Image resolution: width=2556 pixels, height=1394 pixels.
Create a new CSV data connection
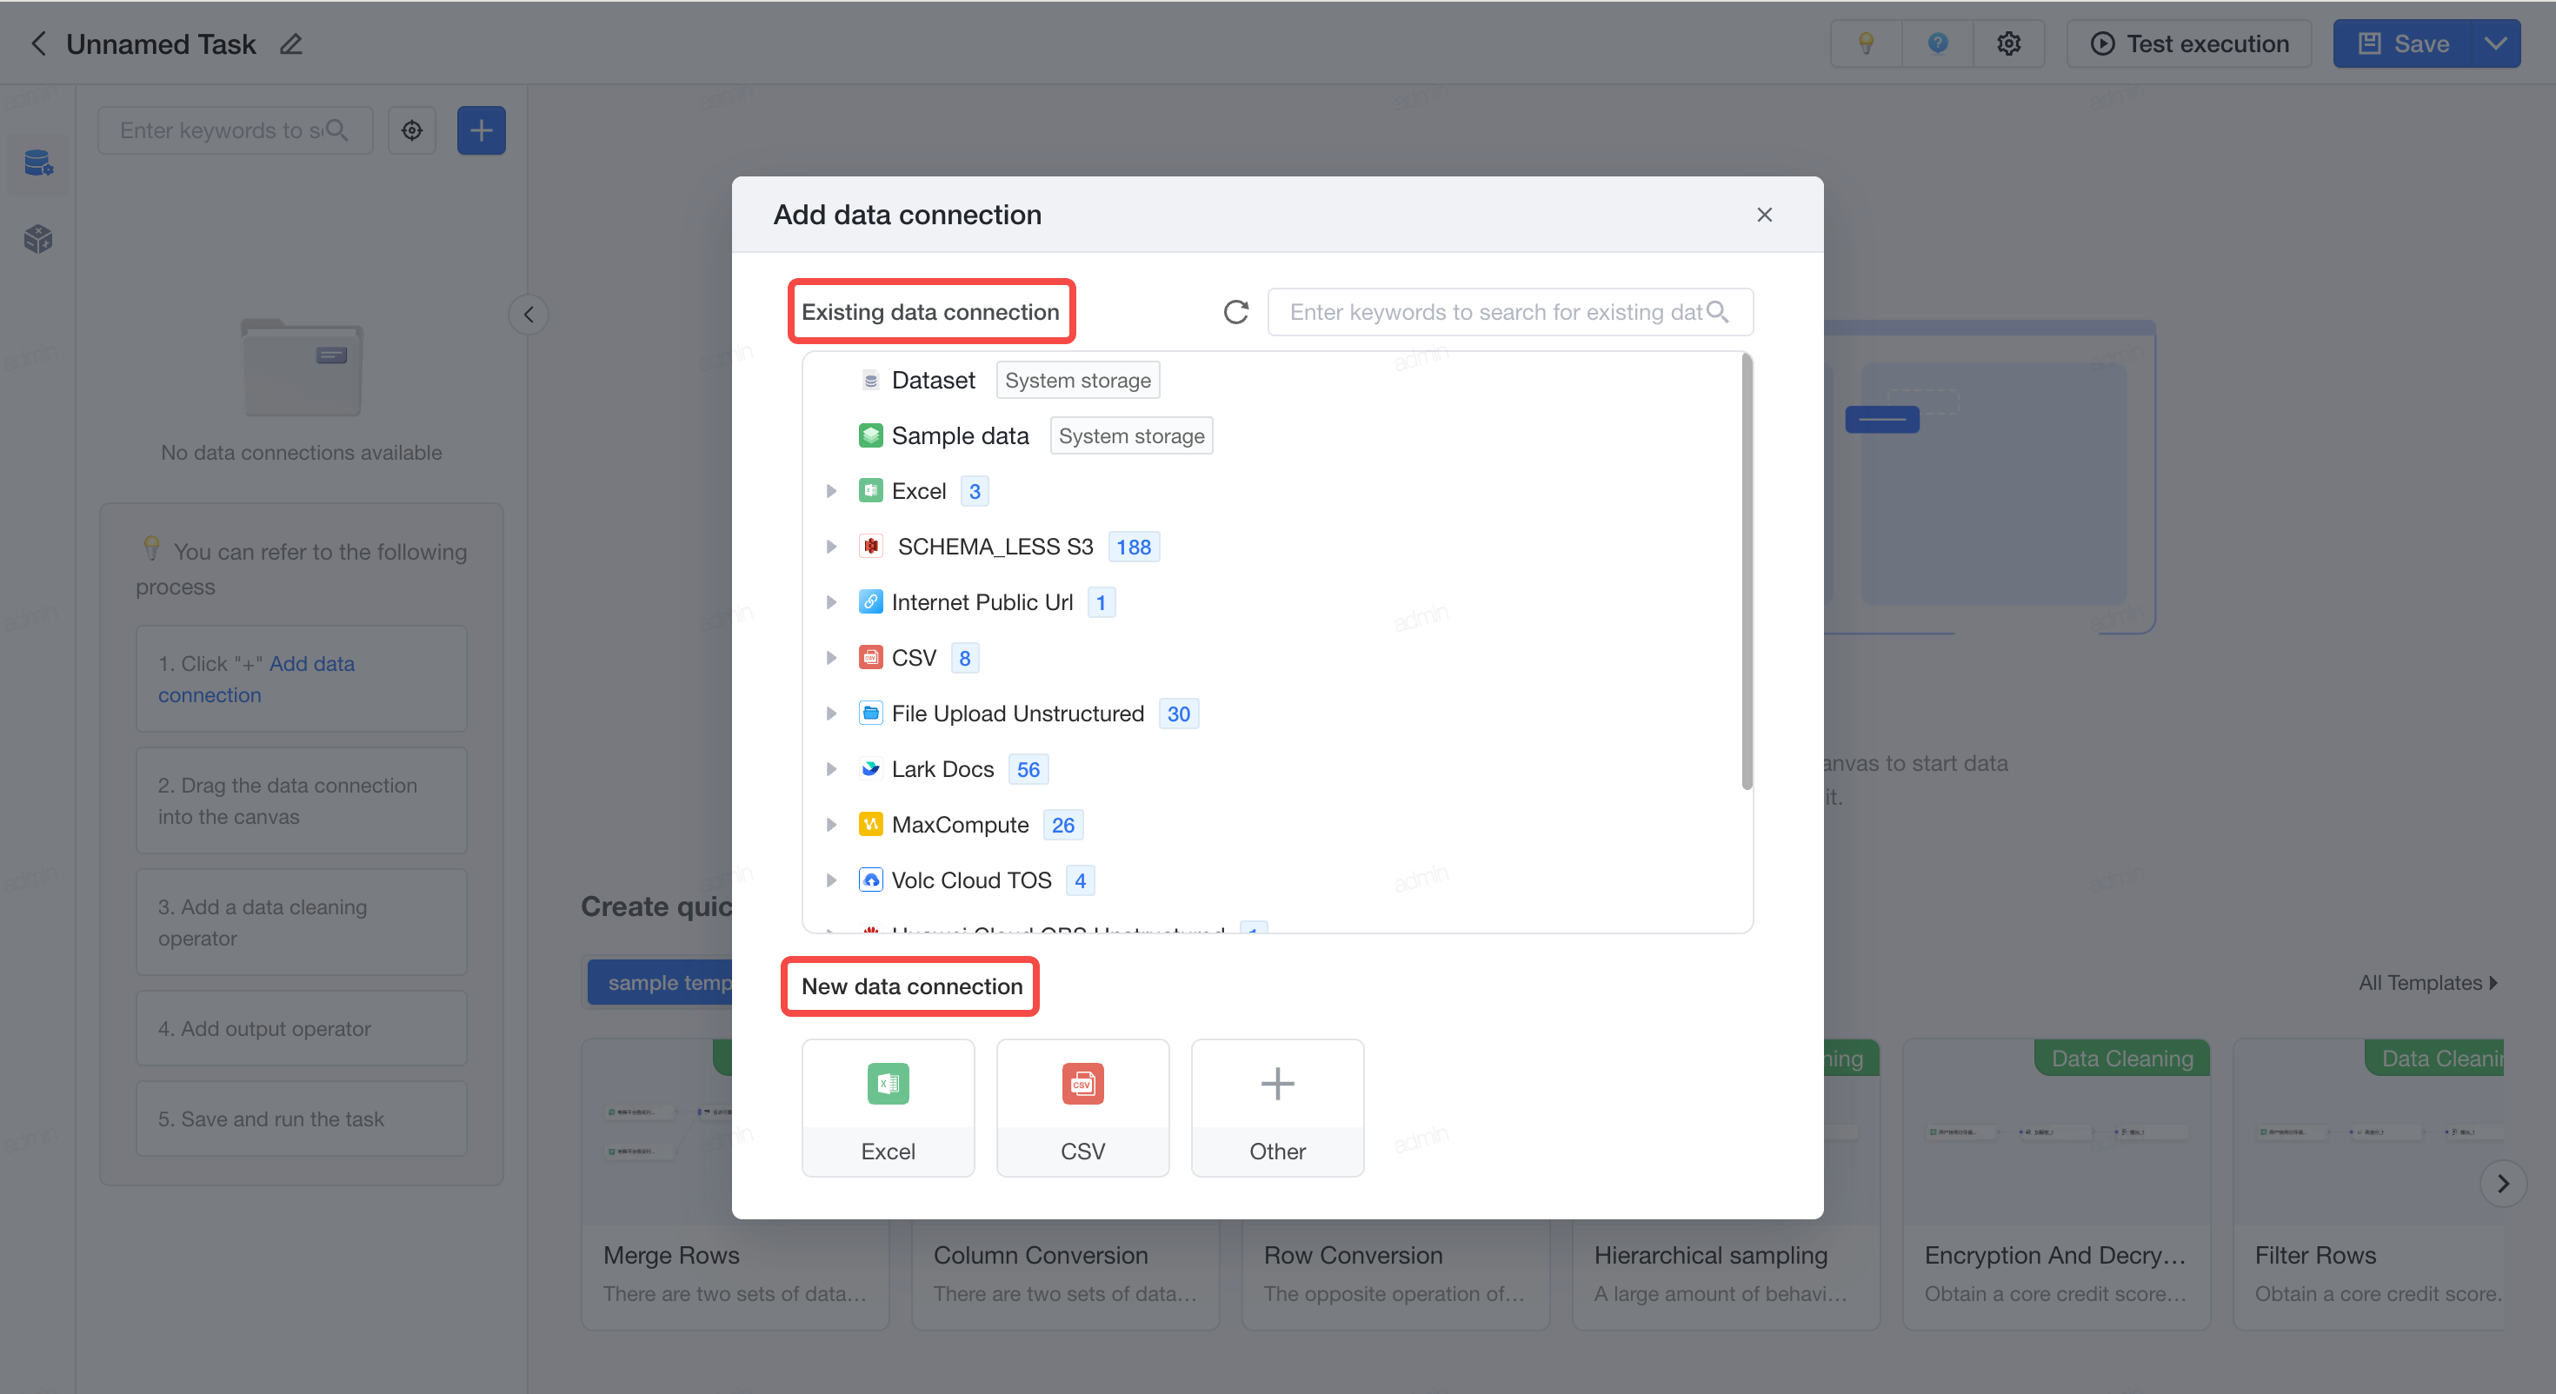click(x=1082, y=1108)
